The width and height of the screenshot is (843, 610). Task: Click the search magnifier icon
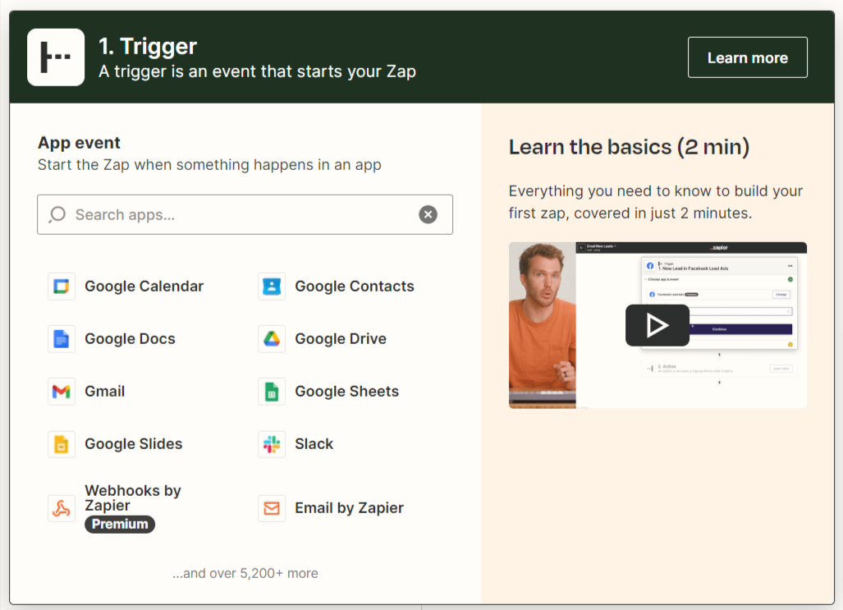(57, 214)
